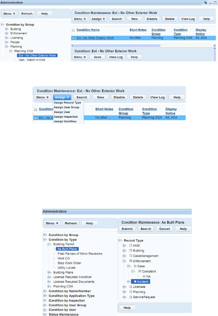The image size is (218, 316).
Task: Uncheck the Ext - No row checkbox in middle panel
Action: 36,118
